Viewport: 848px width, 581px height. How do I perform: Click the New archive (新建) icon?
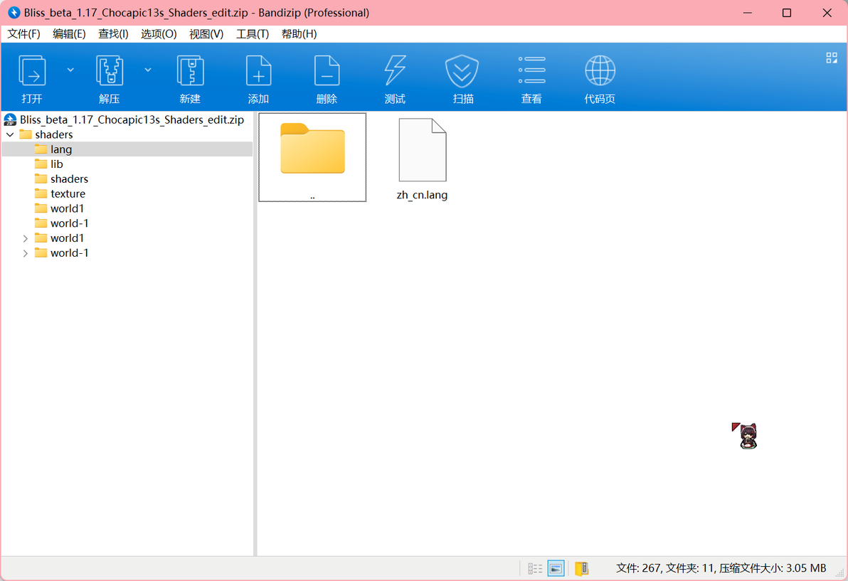click(x=191, y=71)
